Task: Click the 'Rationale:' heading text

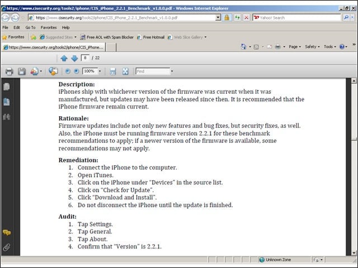Action: coord(73,118)
